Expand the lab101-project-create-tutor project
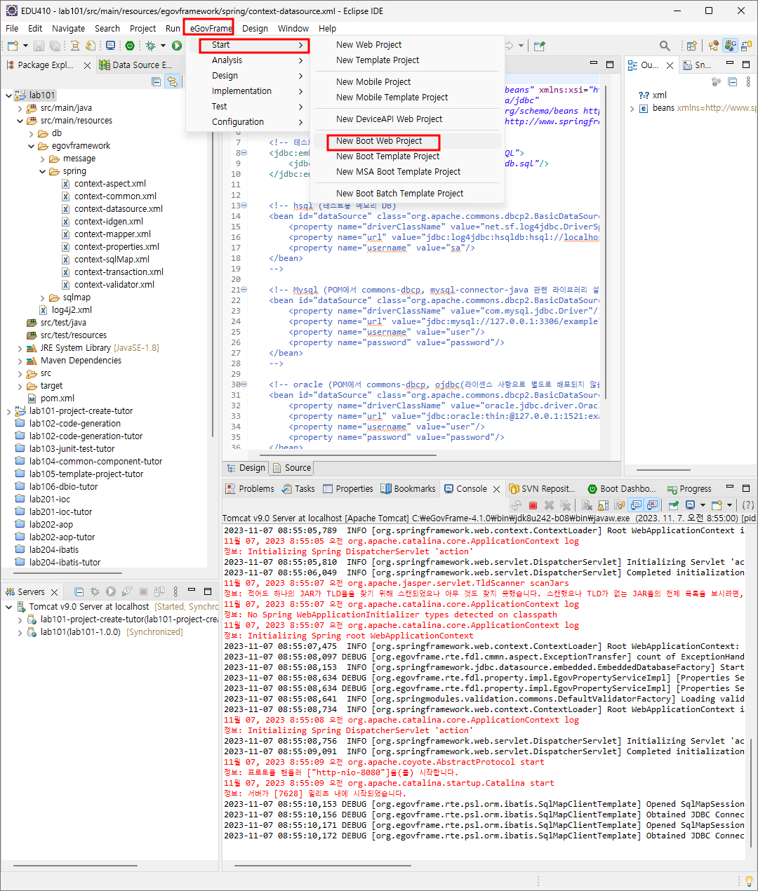 click(8, 411)
